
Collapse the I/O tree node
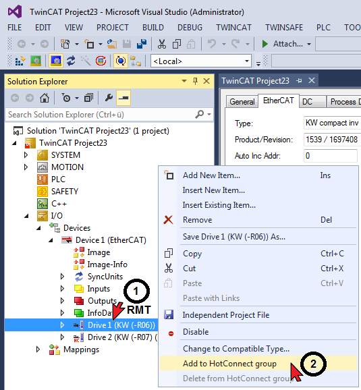coord(26,216)
